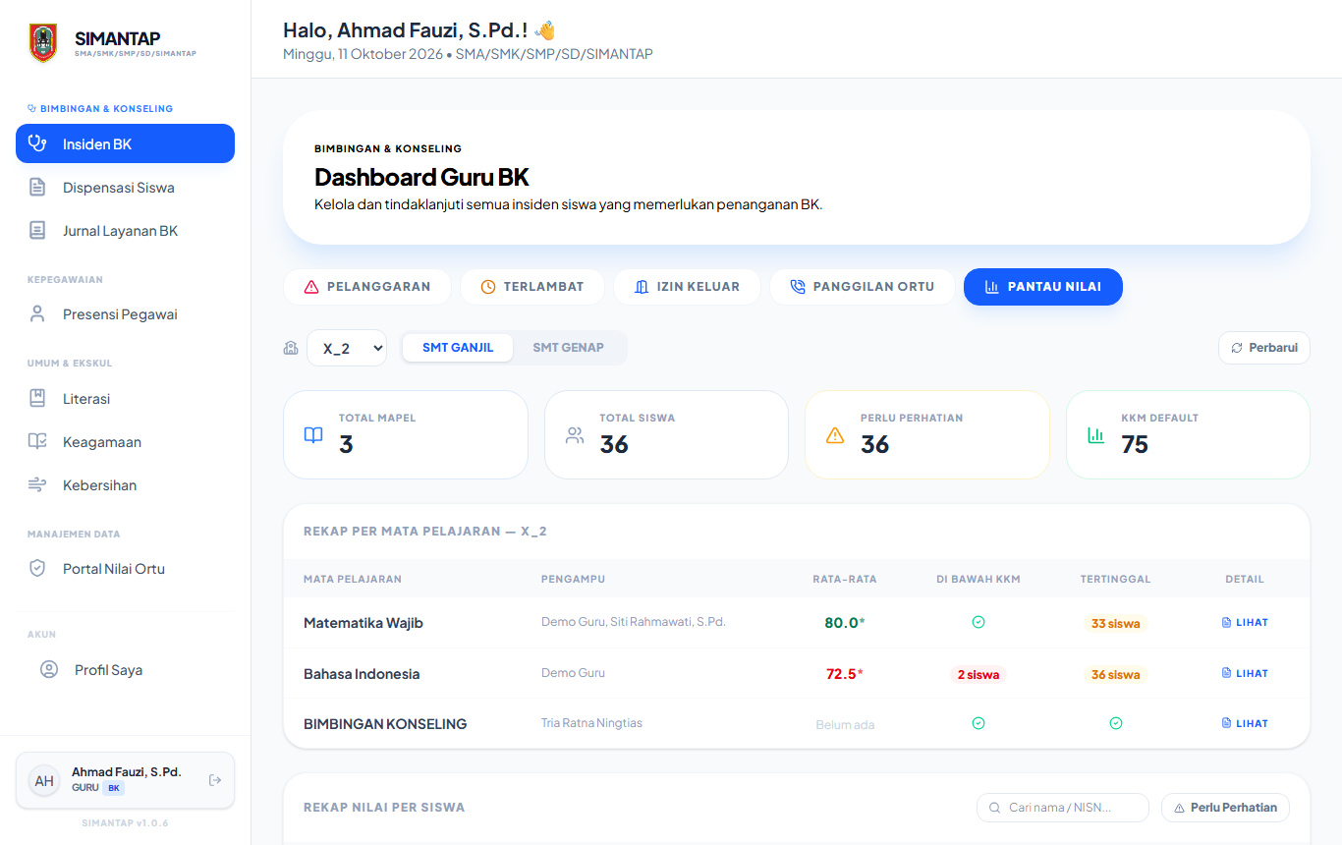
Task: Click the Tertinggal check icon for BIMBINGAN KONSELING
Action: pos(1116,723)
